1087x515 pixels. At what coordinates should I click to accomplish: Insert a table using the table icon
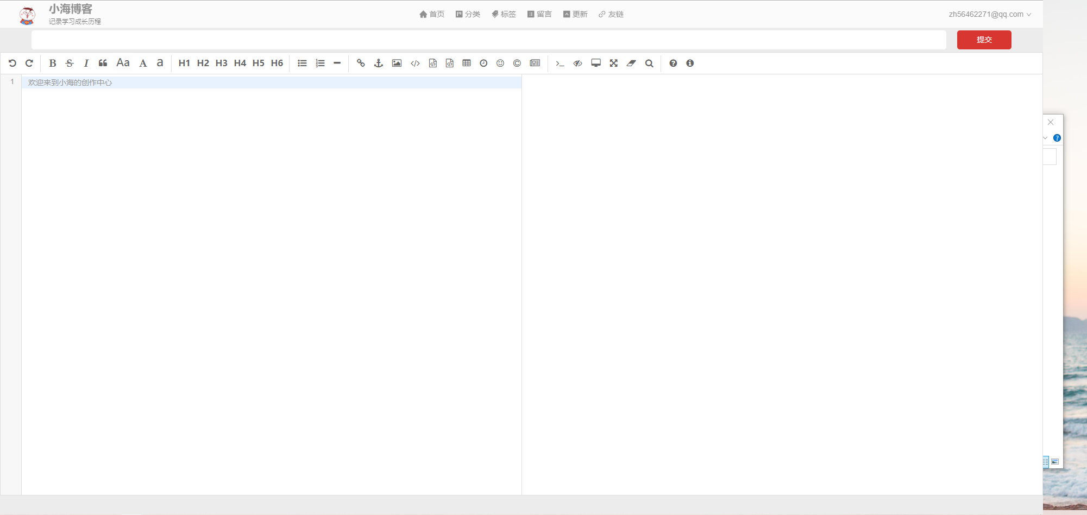[x=467, y=63]
